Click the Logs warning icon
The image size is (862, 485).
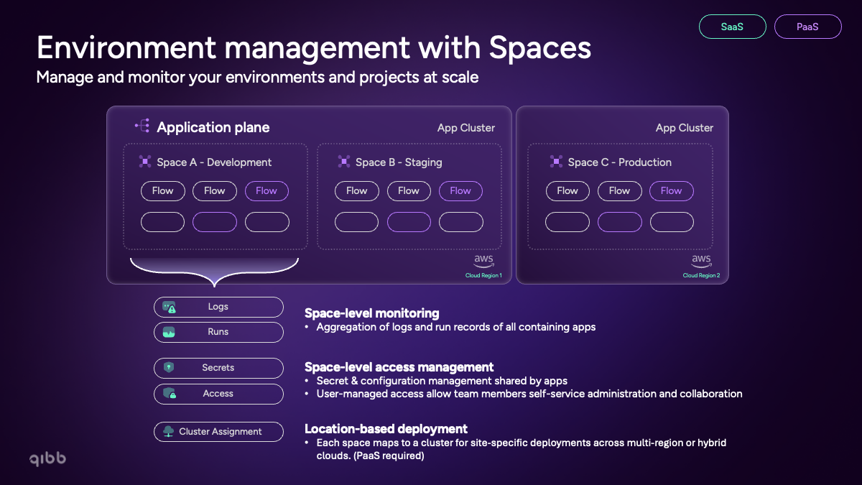coord(169,307)
